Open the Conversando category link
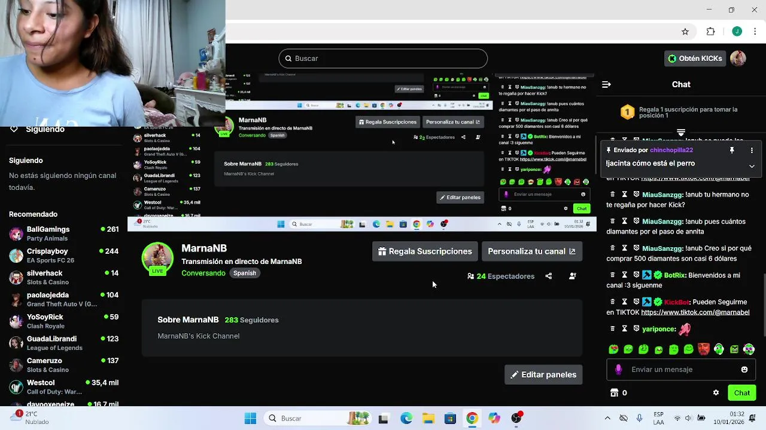 pos(203,273)
